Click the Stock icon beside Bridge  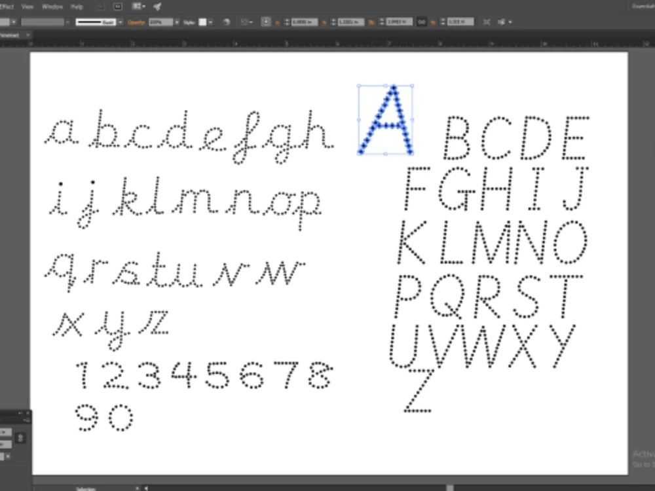point(118,7)
